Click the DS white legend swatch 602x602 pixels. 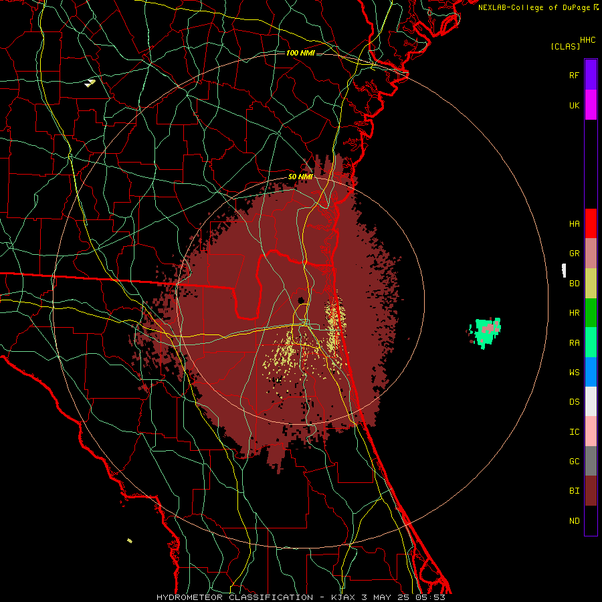point(591,401)
